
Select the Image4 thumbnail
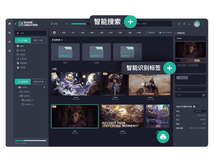coord(76,84)
